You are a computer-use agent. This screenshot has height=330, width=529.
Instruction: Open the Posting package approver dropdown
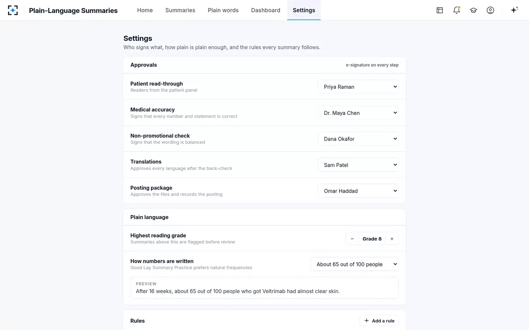tap(358, 191)
